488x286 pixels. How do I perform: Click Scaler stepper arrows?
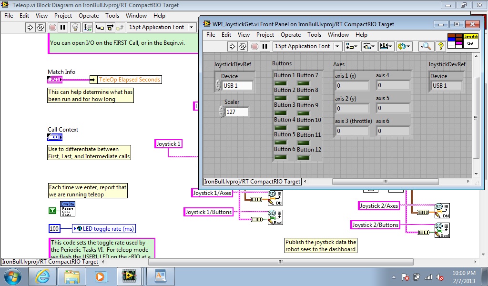click(221, 112)
